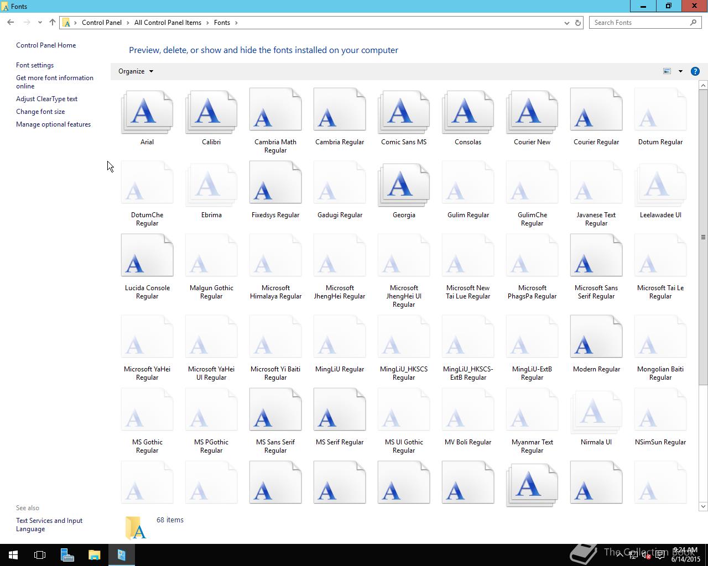Select the MS Serif Regular font icon
Viewport: 708px width, 566px height.
340,410
